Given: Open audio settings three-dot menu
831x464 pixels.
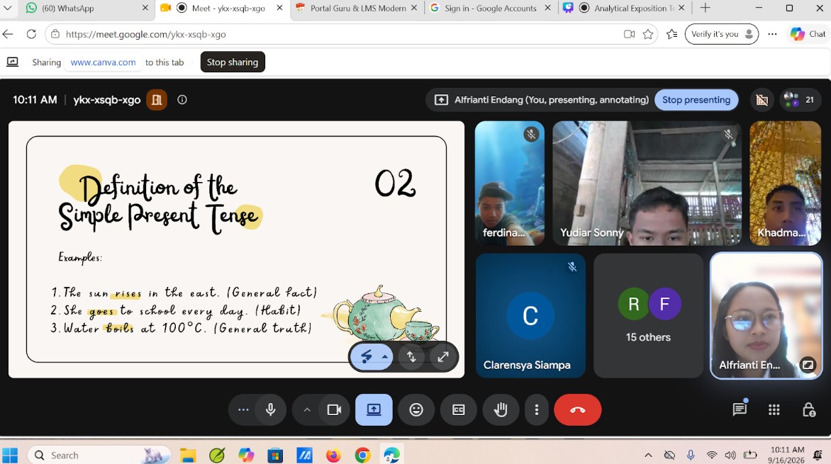Looking at the screenshot, I should tap(243, 409).
